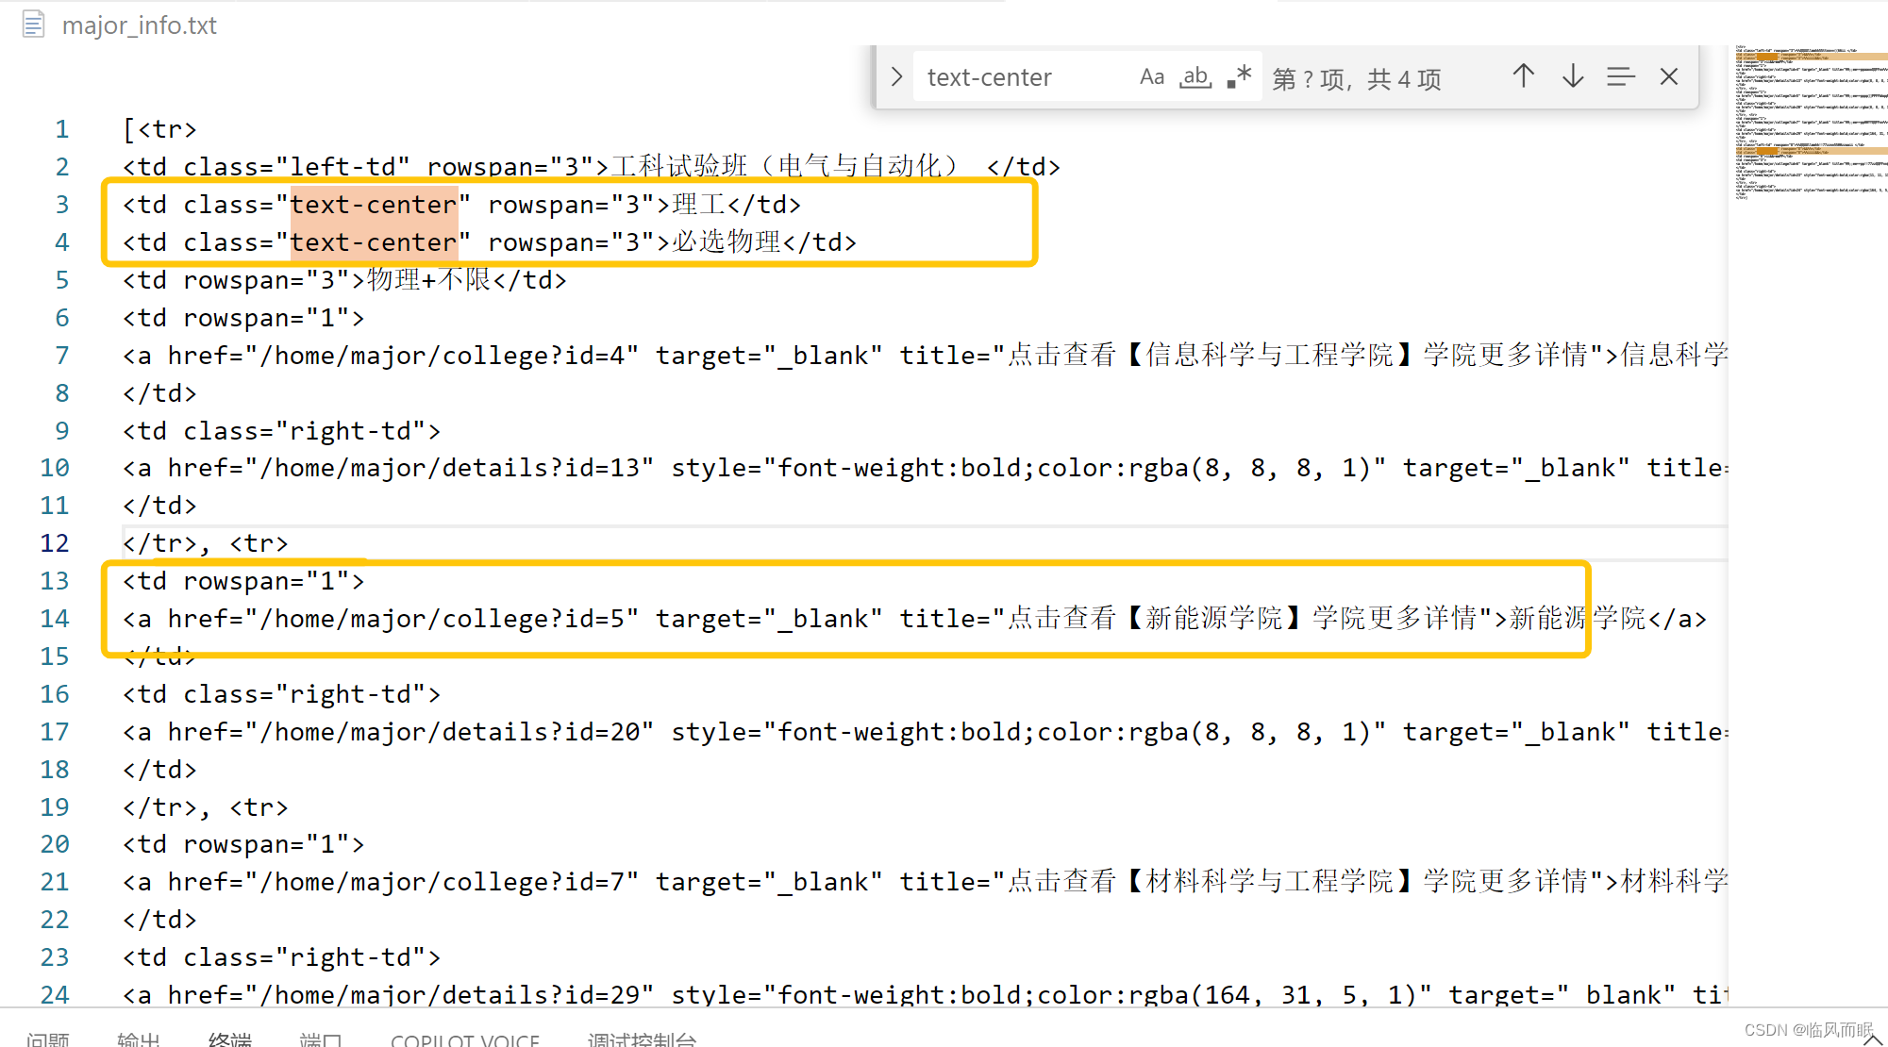Toggle find in selection icon
Viewport: 1888px width, 1047px height.
coord(1620,76)
